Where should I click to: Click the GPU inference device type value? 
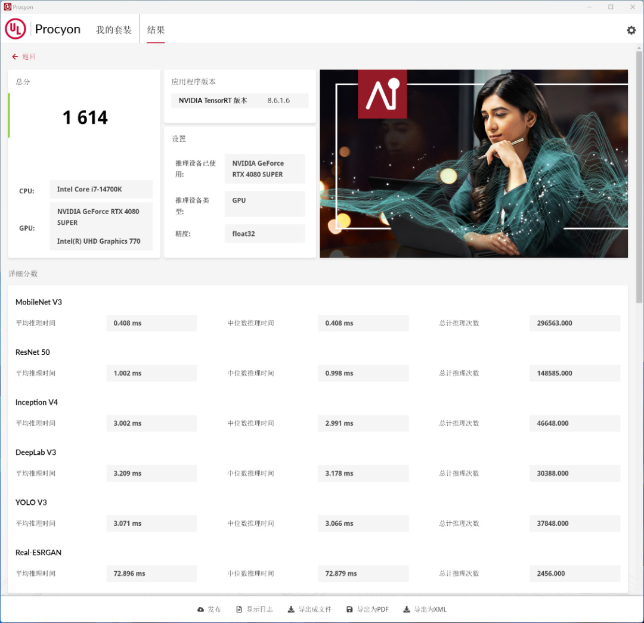point(265,204)
